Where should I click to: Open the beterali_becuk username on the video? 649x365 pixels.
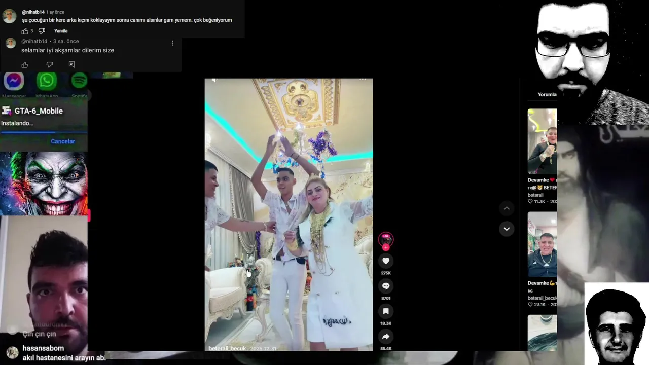pos(227,348)
